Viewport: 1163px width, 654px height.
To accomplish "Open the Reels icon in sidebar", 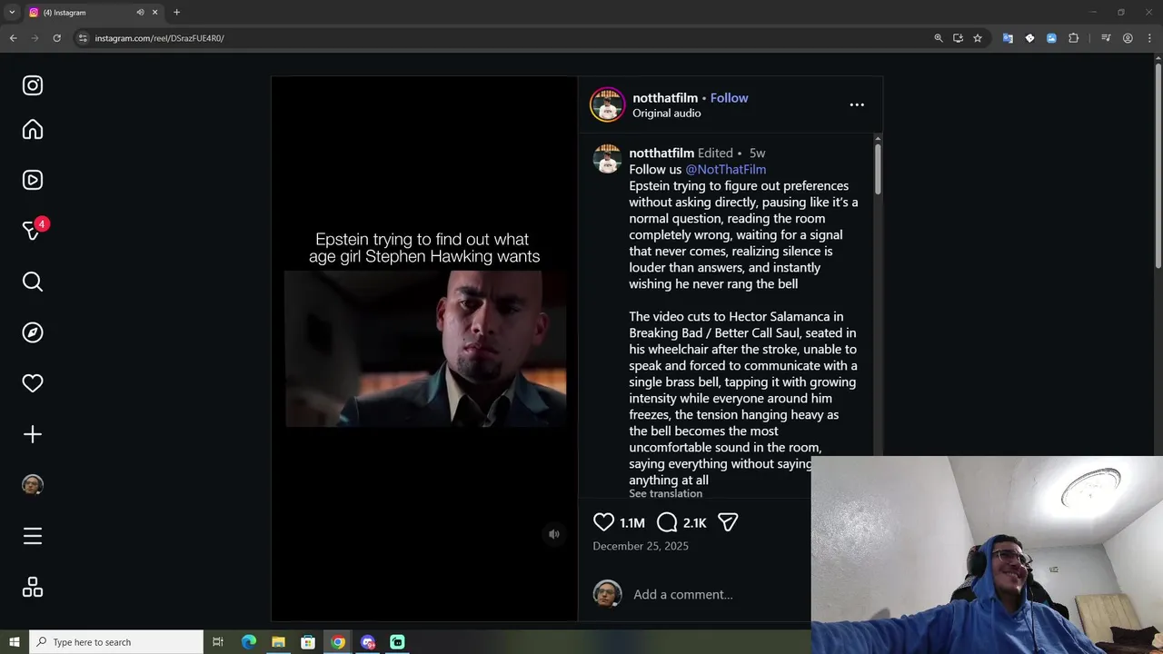I will (33, 180).
